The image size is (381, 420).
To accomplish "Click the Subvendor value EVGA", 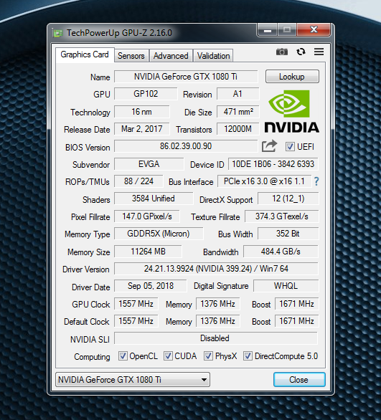I will 149,164.
